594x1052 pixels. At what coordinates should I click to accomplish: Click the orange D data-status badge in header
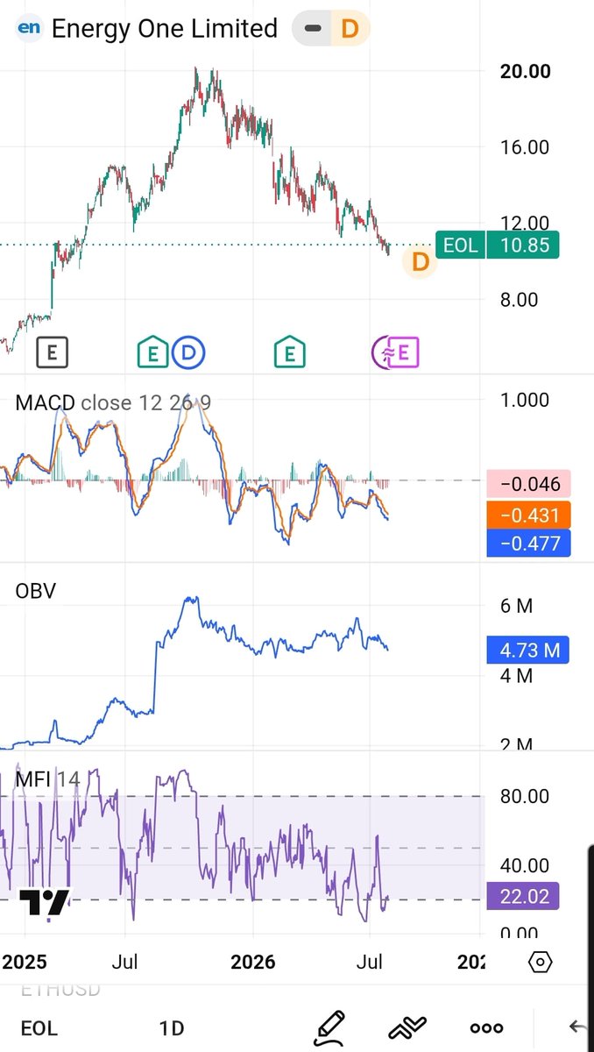[350, 29]
